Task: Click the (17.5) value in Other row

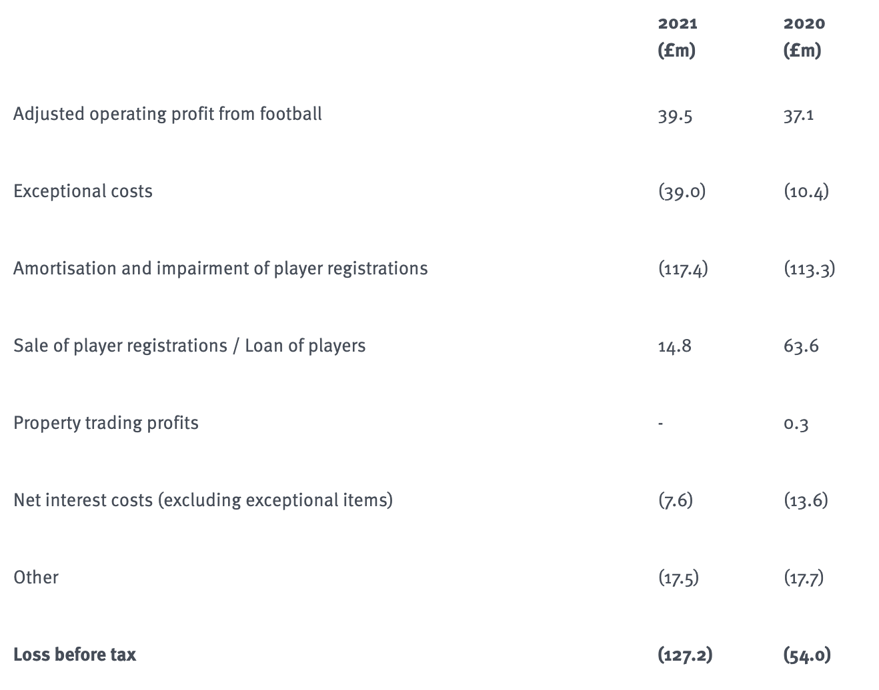Action: [x=678, y=578]
